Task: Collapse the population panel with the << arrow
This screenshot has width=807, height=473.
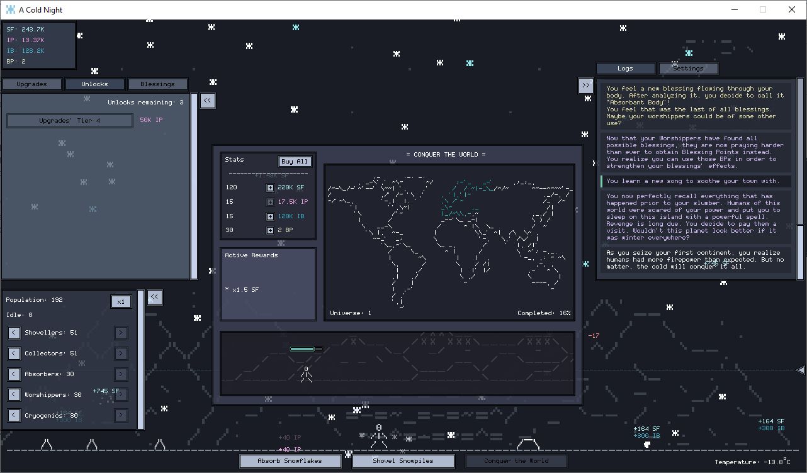Action: point(155,298)
